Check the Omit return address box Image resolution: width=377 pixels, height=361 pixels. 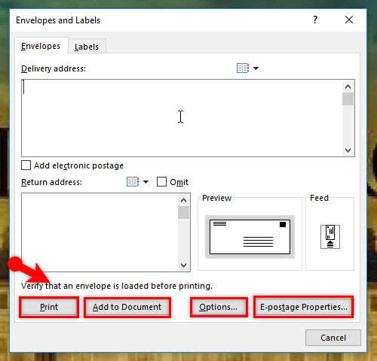tap(161, 182)
